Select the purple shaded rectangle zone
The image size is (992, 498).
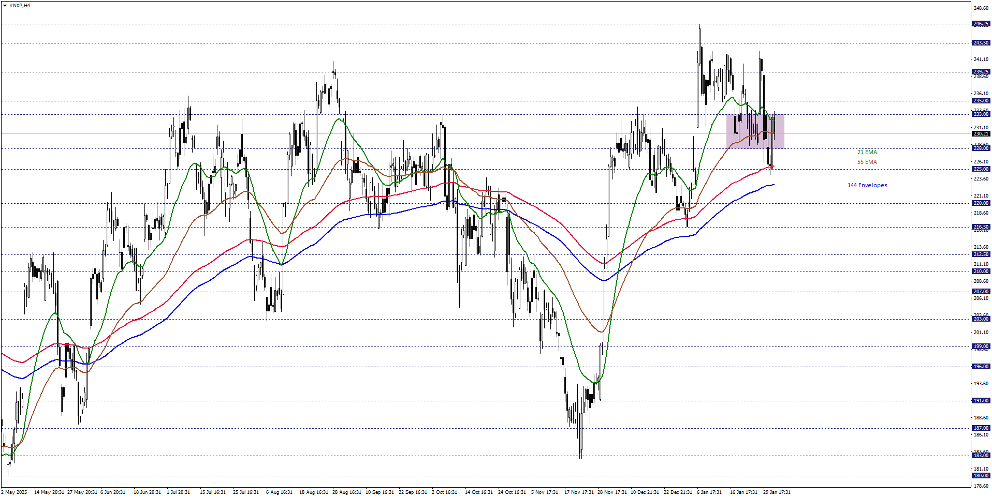coord(755,131)
